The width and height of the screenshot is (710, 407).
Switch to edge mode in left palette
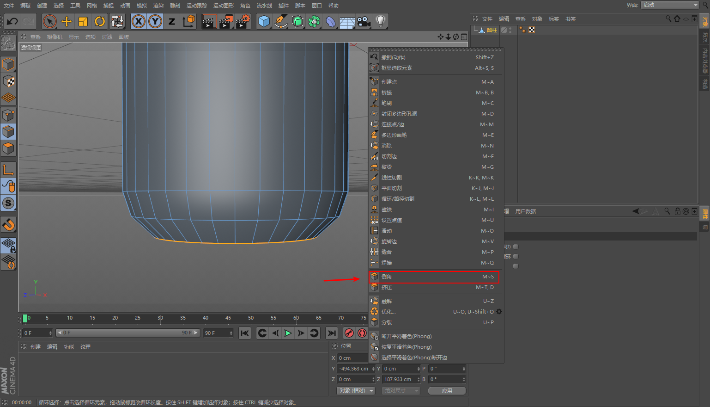coord(8,132)
